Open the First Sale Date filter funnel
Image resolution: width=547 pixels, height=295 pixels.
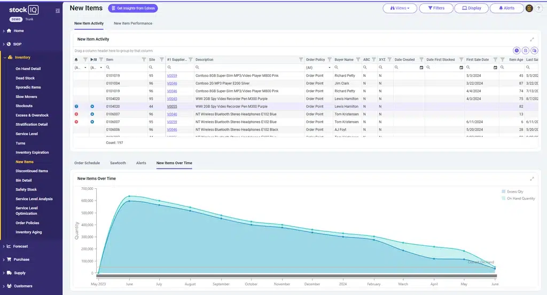(x=495, y=60)
